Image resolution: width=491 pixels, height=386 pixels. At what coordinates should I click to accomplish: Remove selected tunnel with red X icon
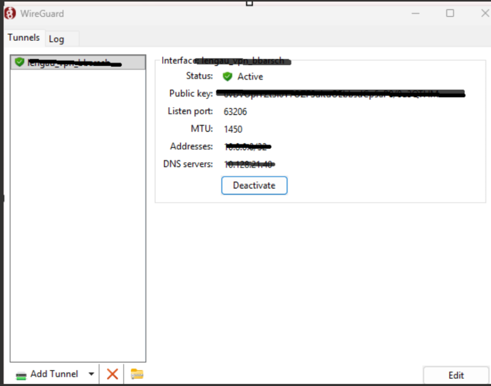click(x=112, y=374)
